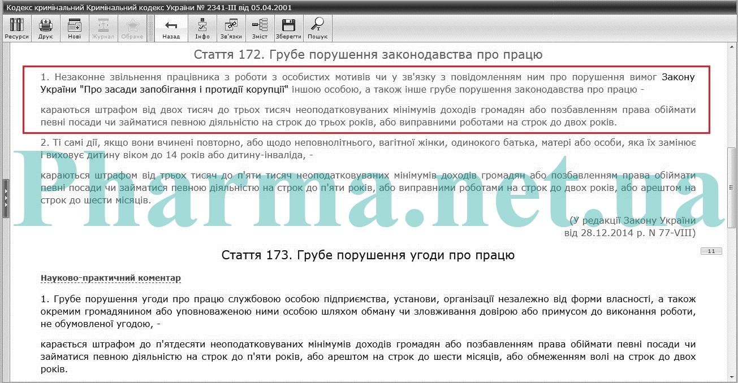Screen dimensions: 738x383
Task: Open the Нові documents list
Action: pos(74,28)
